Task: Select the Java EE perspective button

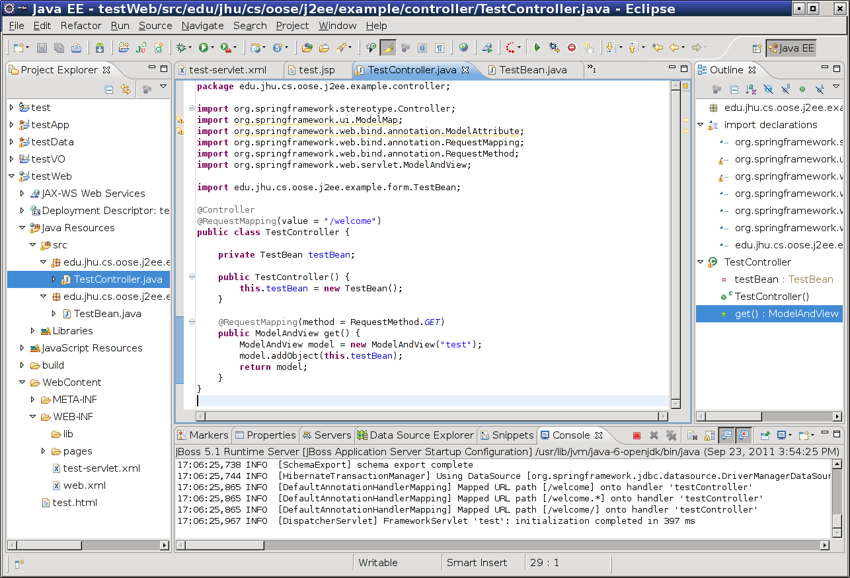Action: [791, 48]
